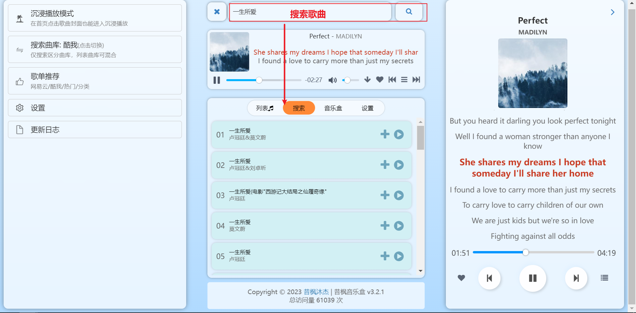Viewport: 636px width, 313px height.
Task: Collapse the right lyrics panel with the chevron
Action: (x=612, y=12)
